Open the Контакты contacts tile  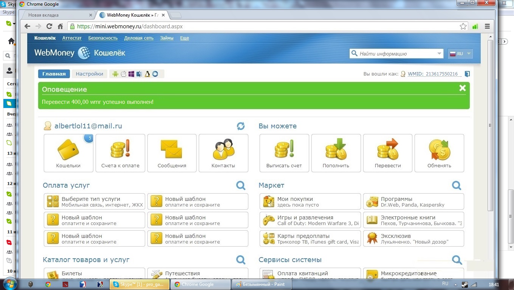(223, 153)
